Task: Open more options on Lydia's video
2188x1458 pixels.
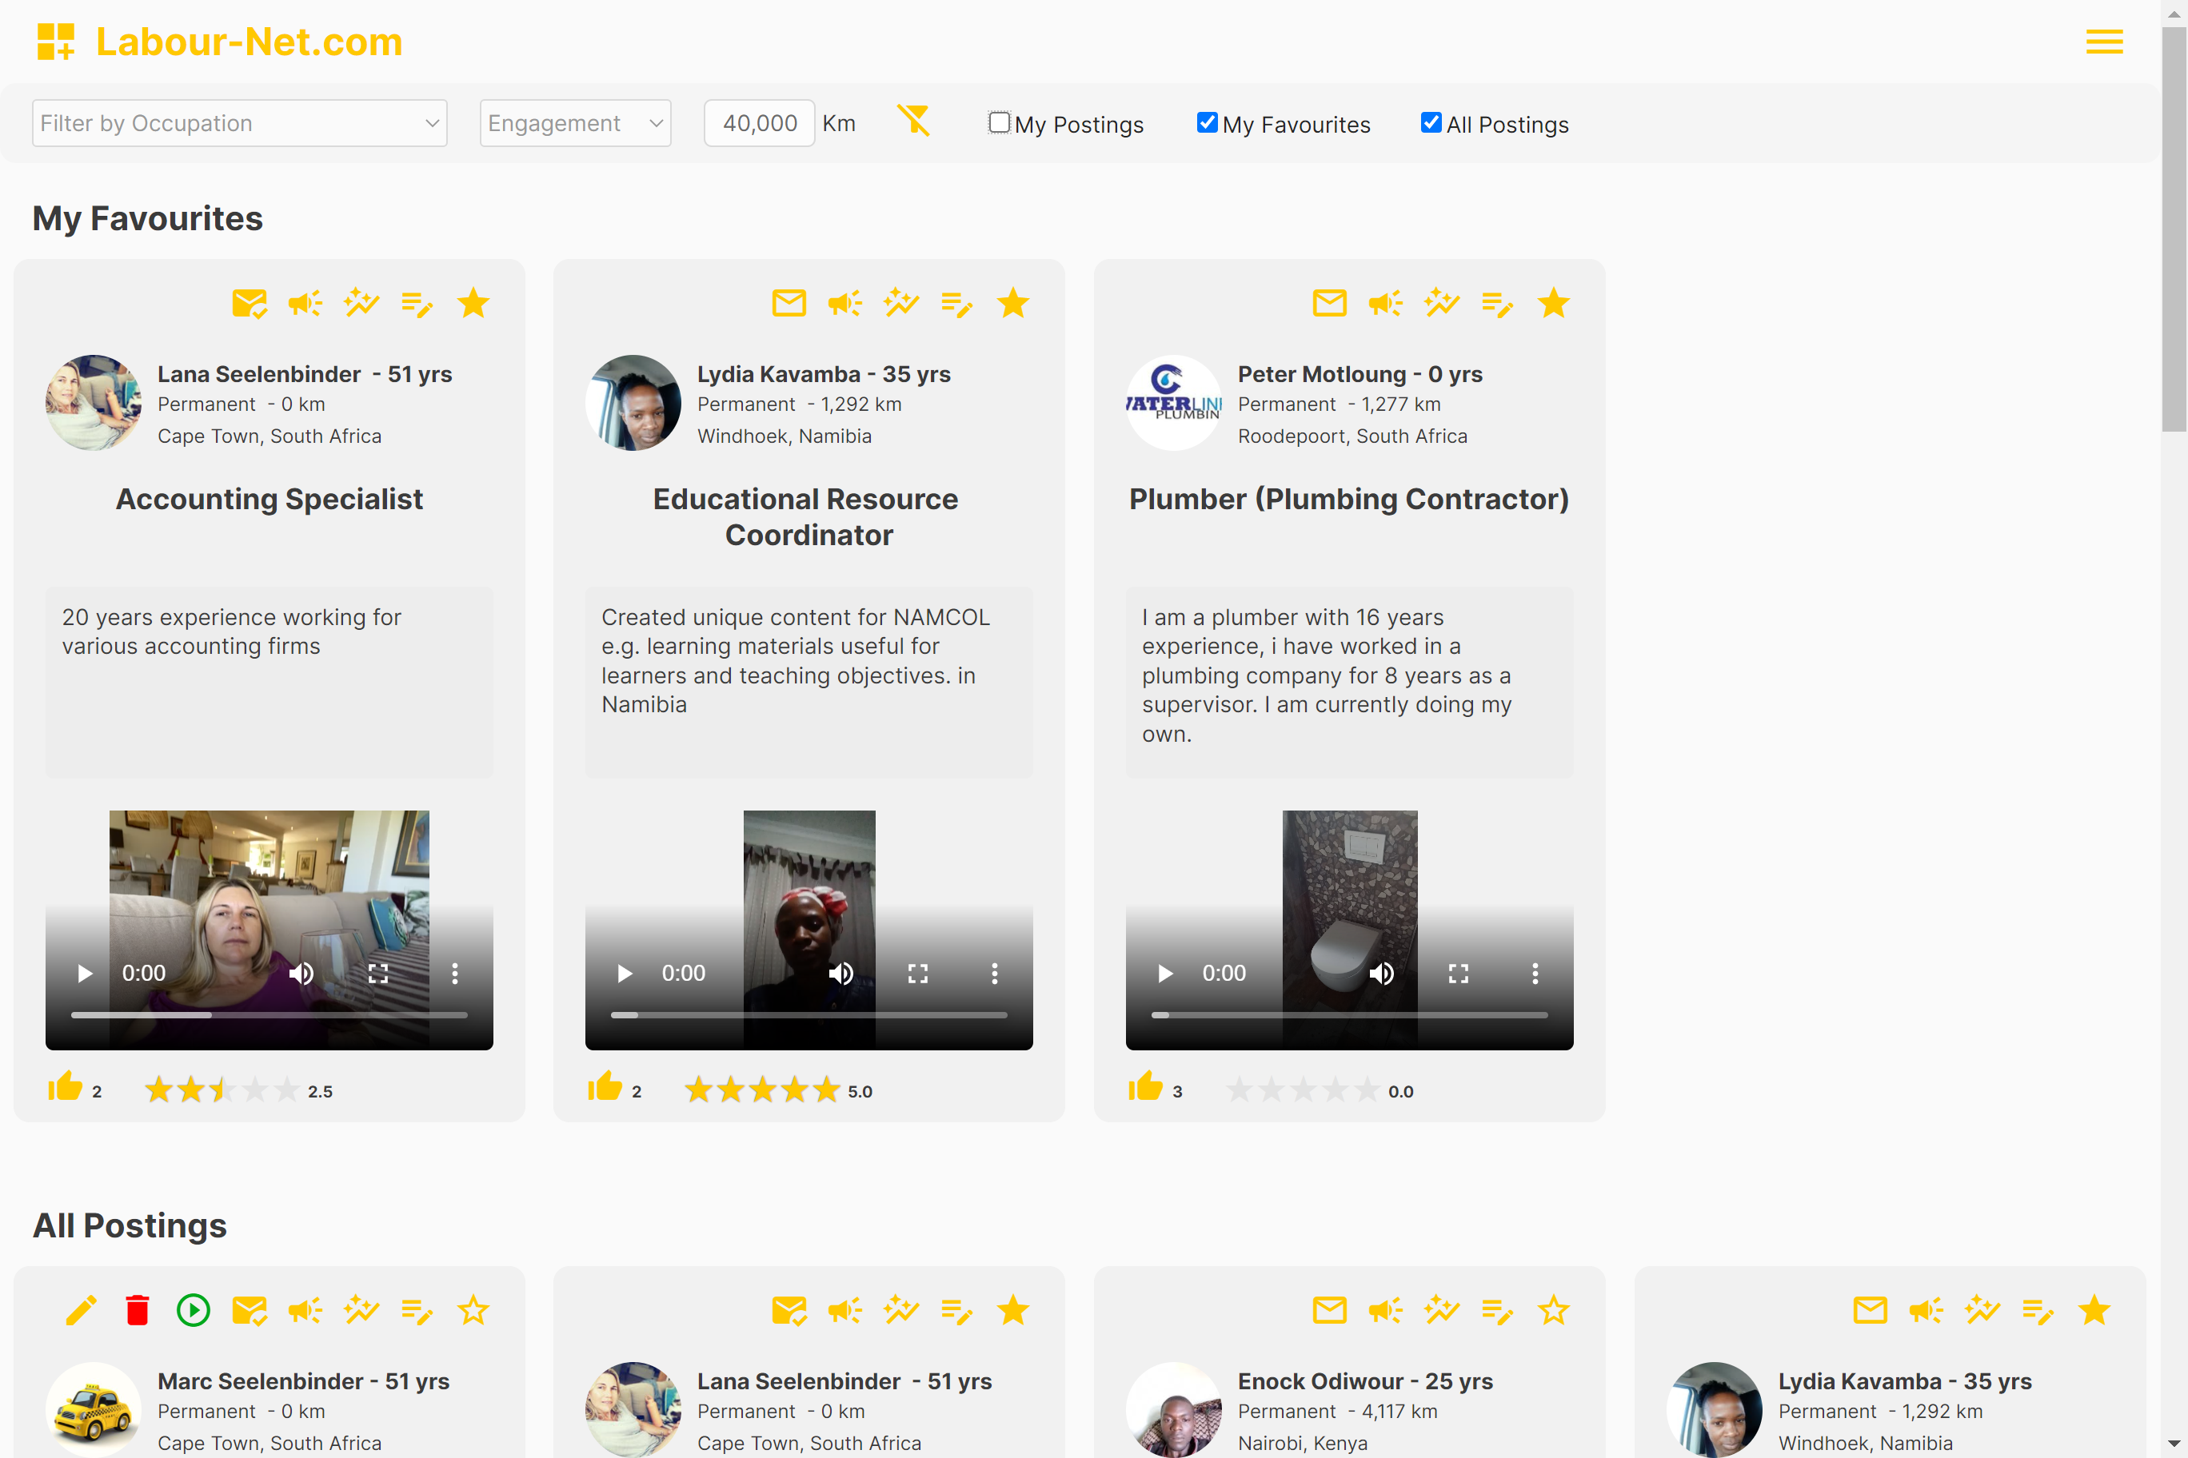Action: click(x=995, y=974)
